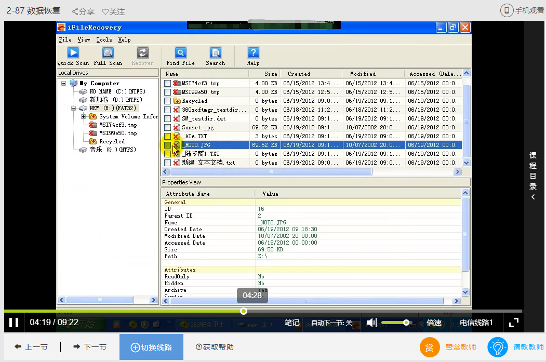
Task: Open System Volume Information folder
Action: pyautogui.click(x=128, y=117)
